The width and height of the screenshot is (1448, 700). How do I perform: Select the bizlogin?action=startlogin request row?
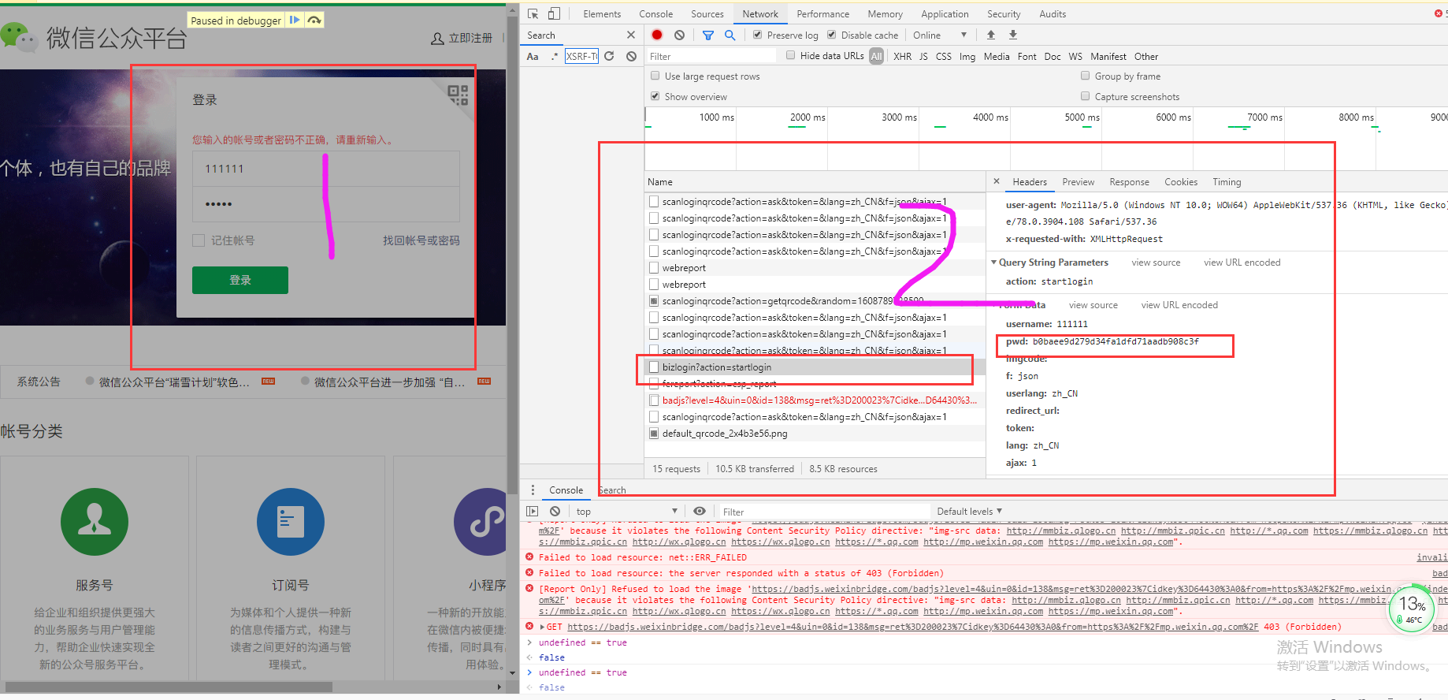pyautogui.click(x=815, y=367)
